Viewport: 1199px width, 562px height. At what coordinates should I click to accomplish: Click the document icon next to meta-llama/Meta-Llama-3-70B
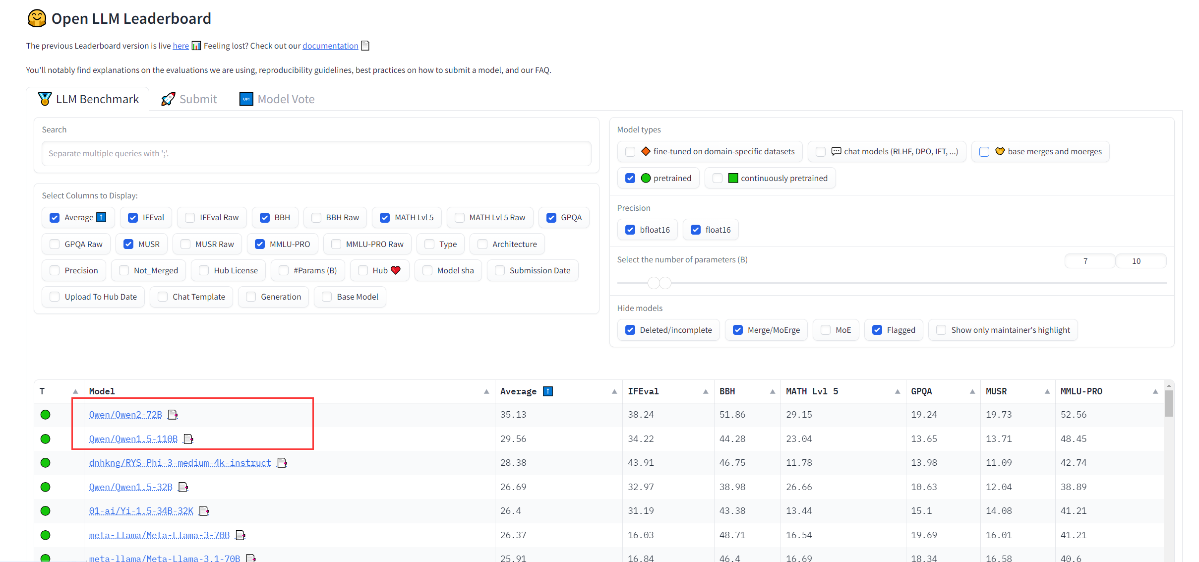(x=240, y=535)
